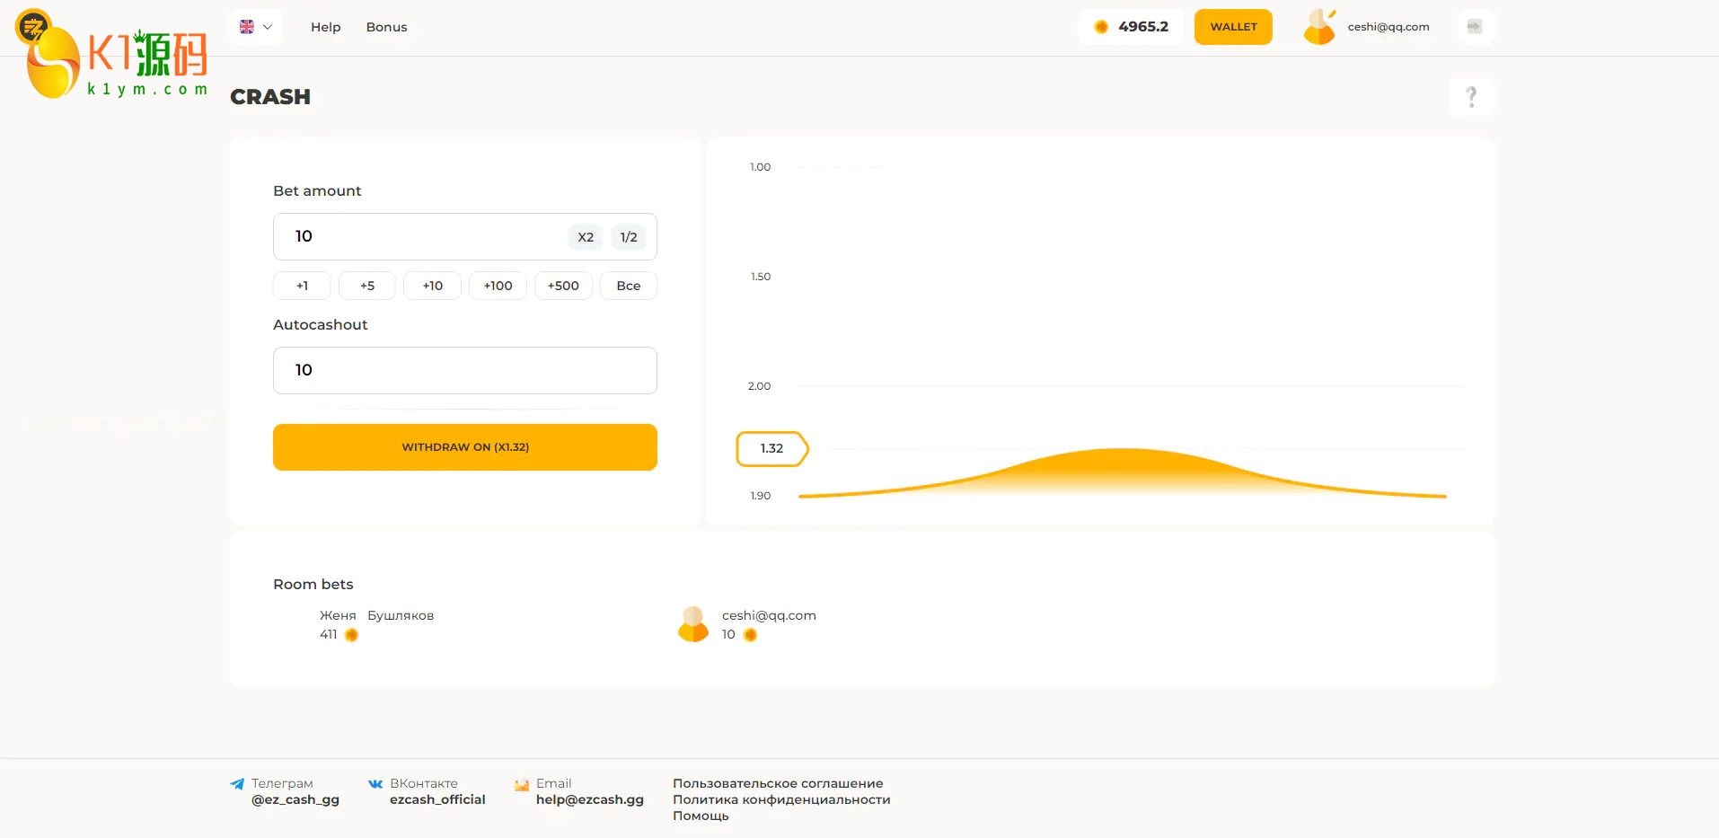Open Пользовательское соглашение link
Viewport: 1719px width, 838px height.
[778, 783]
